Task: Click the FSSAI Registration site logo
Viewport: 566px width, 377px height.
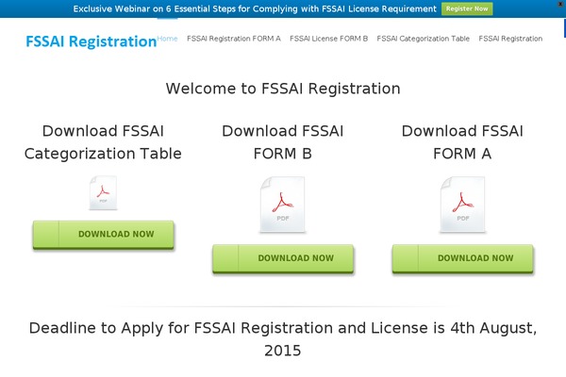Action: (x=91, y=41)
